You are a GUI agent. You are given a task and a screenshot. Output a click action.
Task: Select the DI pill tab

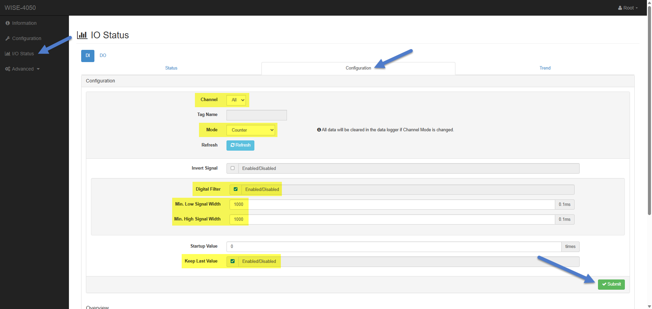point(88,56)
